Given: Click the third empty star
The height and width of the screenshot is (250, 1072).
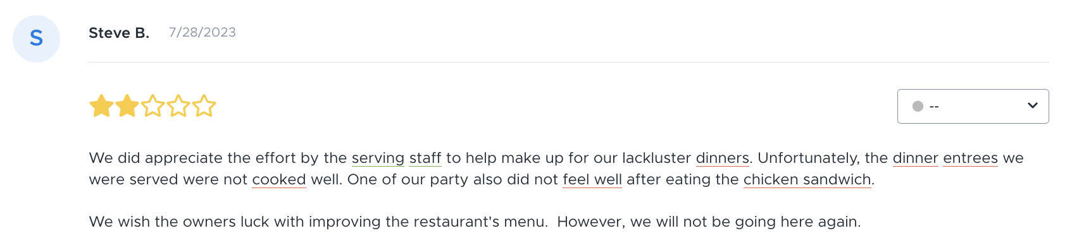Looking at the screenshot, I should point(153,106).
